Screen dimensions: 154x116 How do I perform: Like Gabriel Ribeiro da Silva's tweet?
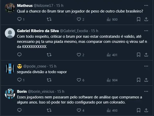click(79, 55)
